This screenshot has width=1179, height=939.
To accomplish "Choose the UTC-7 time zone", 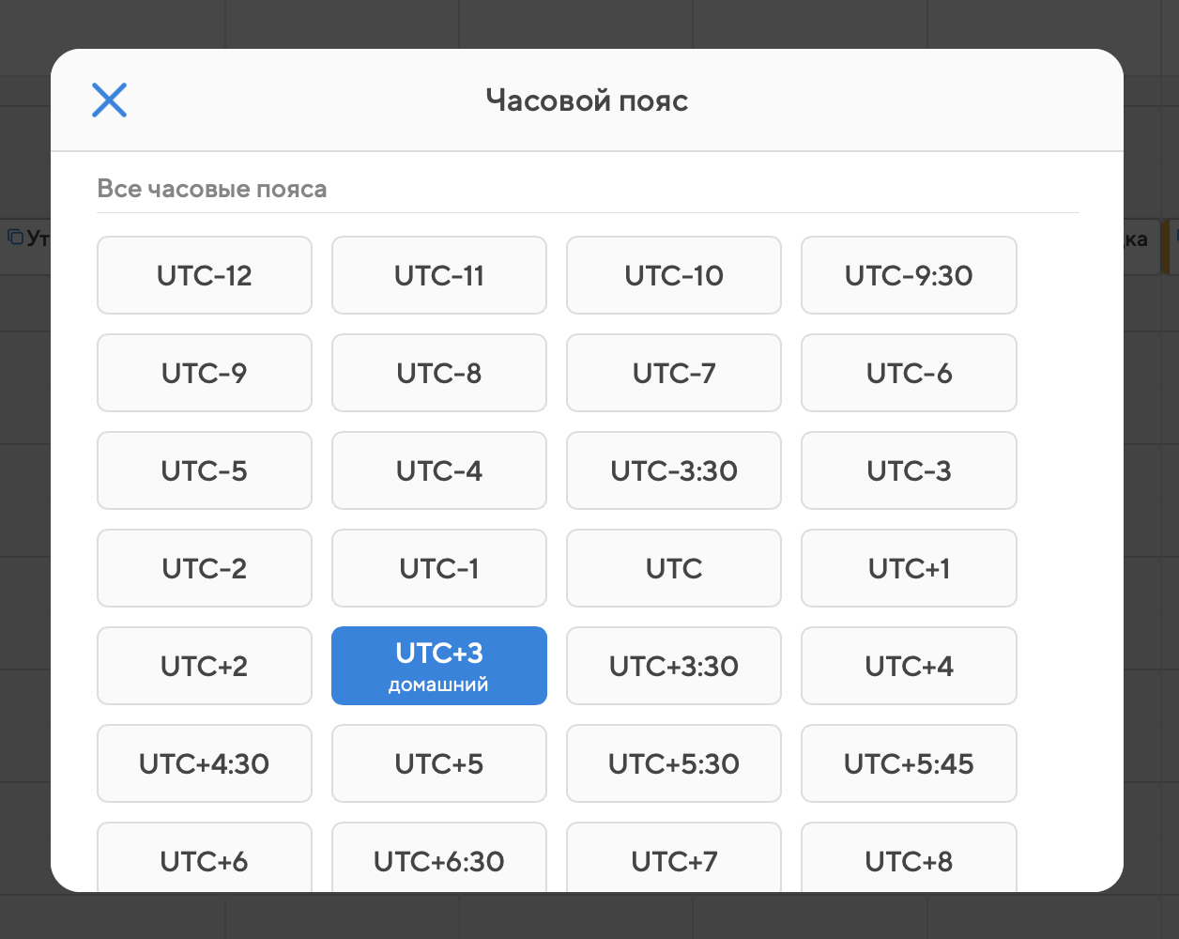I will pos(674,373).
